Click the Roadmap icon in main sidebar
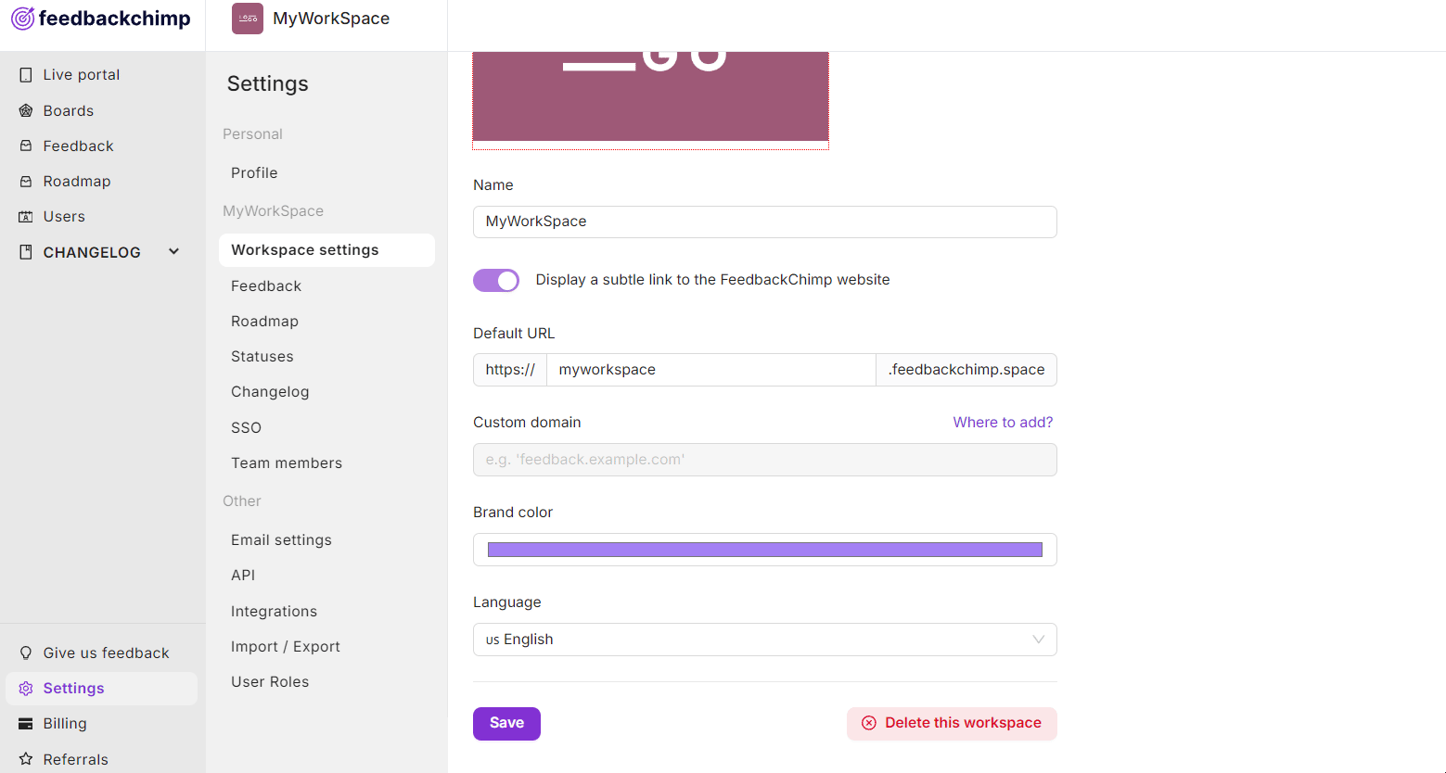1446x773 pixels. 26,181
